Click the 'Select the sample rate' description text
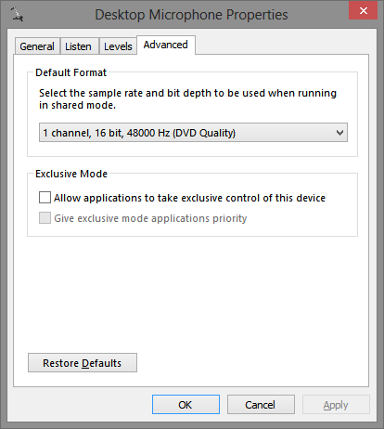 pyautogui.click(x=187, y=99)
